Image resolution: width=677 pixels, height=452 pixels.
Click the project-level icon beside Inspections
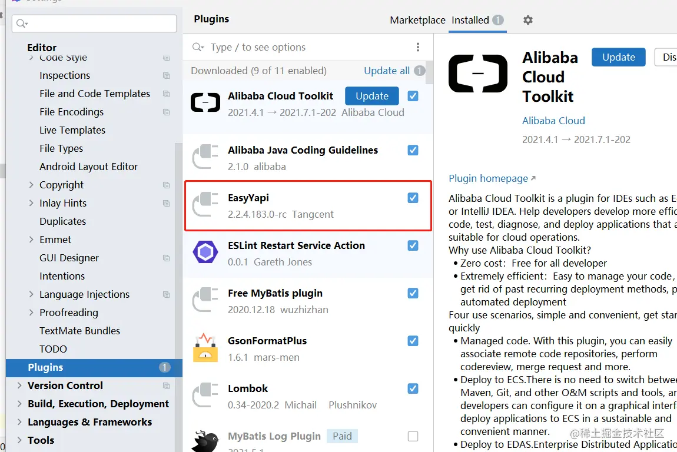(x=166, y=75)
